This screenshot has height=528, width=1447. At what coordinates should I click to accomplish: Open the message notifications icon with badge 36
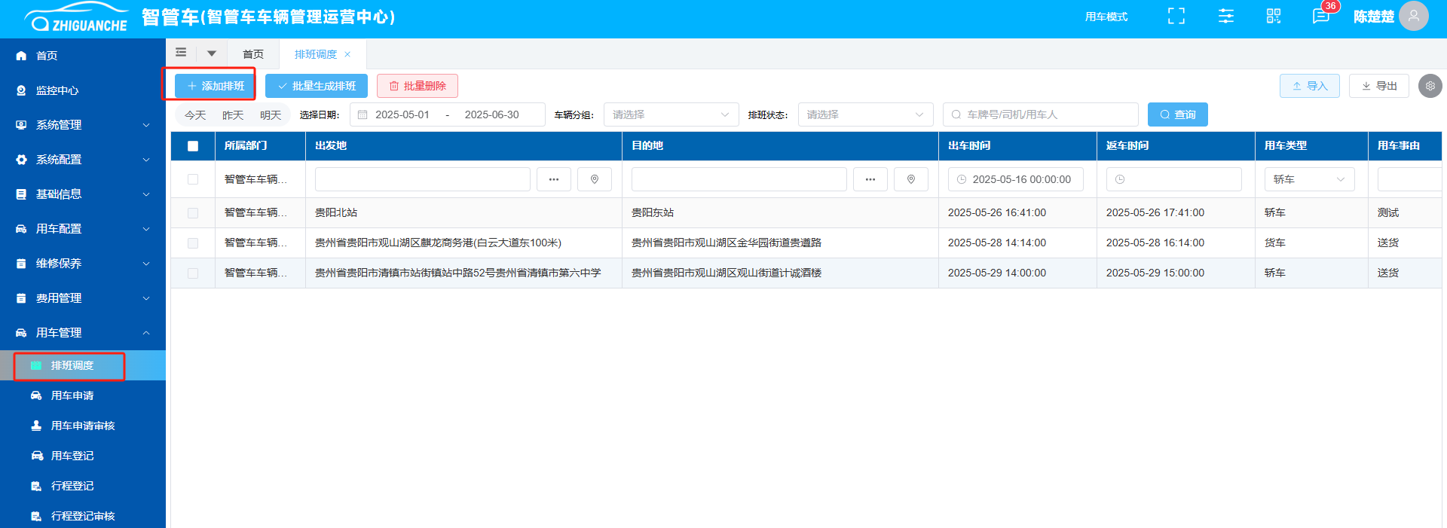[x=1320, y=17]
